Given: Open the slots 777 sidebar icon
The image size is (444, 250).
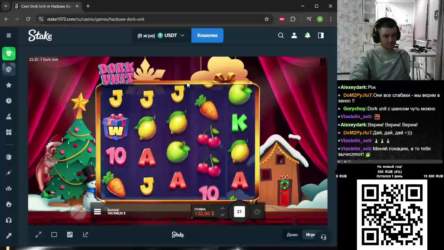Looking at the screenshot, I should (x=9, y=189).
